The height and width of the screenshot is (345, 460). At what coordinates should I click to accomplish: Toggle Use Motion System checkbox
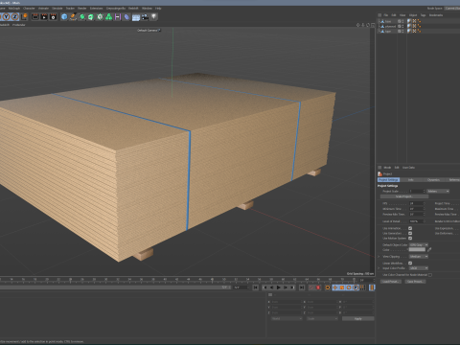click(x=410, y=238)
